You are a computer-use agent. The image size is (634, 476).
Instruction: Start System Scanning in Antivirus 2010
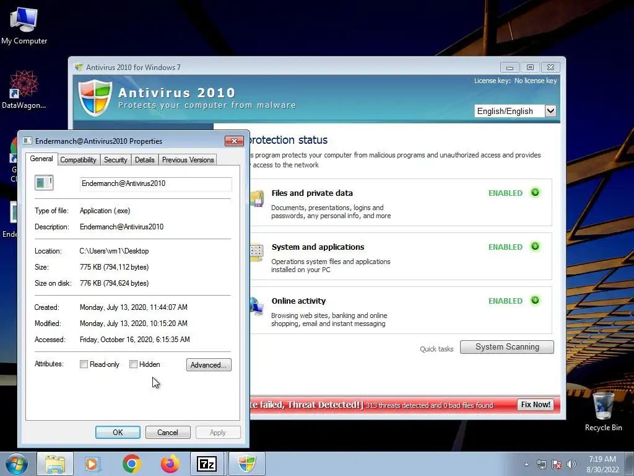point(507,347)
